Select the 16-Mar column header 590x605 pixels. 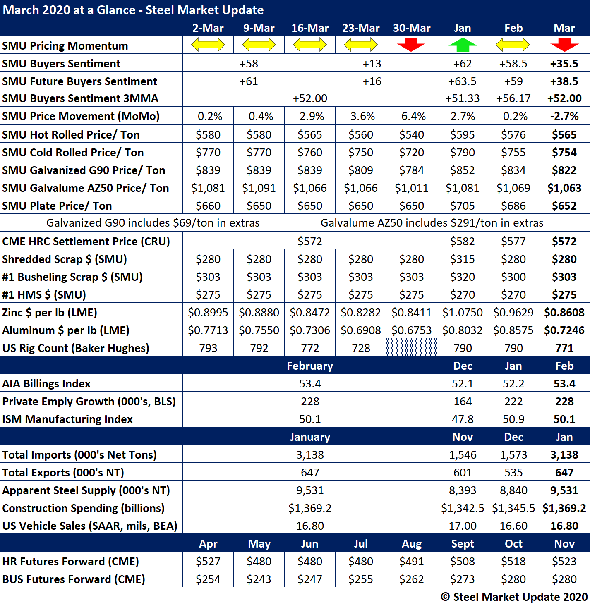tap(310, 28)
